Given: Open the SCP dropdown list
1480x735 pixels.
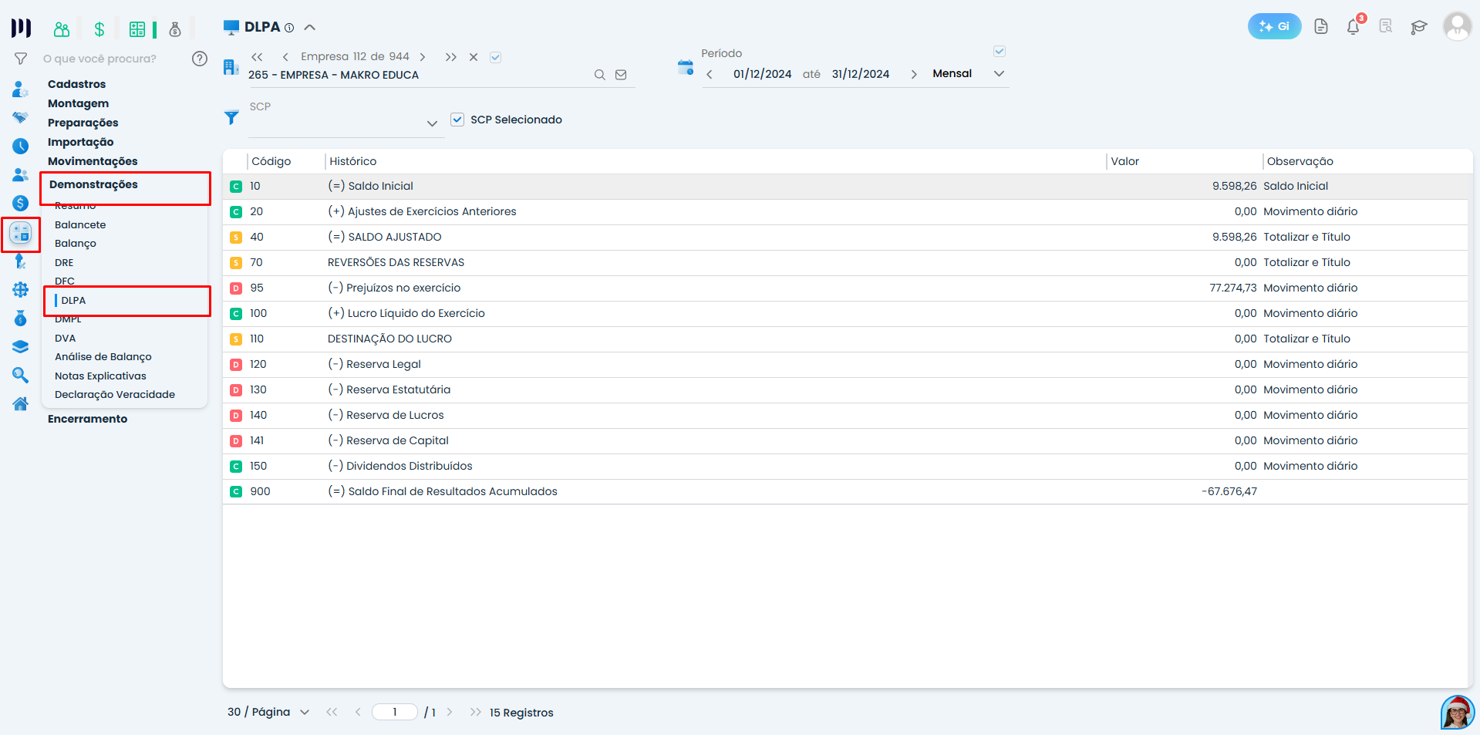Looking at the screenshot, I should [432, 123].
